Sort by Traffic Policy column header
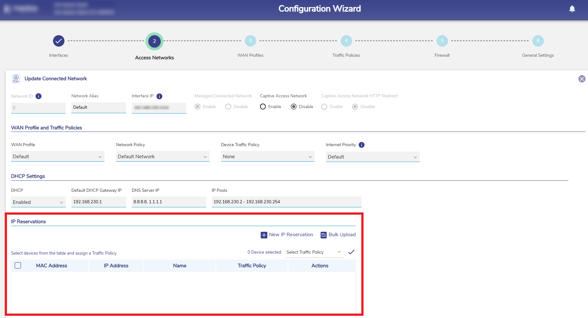Image resolution: width=588 pixels, height=318 pixels. coord(252,266)
